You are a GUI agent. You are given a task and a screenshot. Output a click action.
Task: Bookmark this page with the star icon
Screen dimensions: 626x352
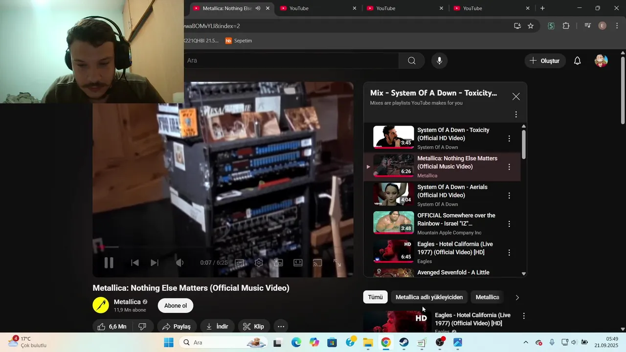531,26
